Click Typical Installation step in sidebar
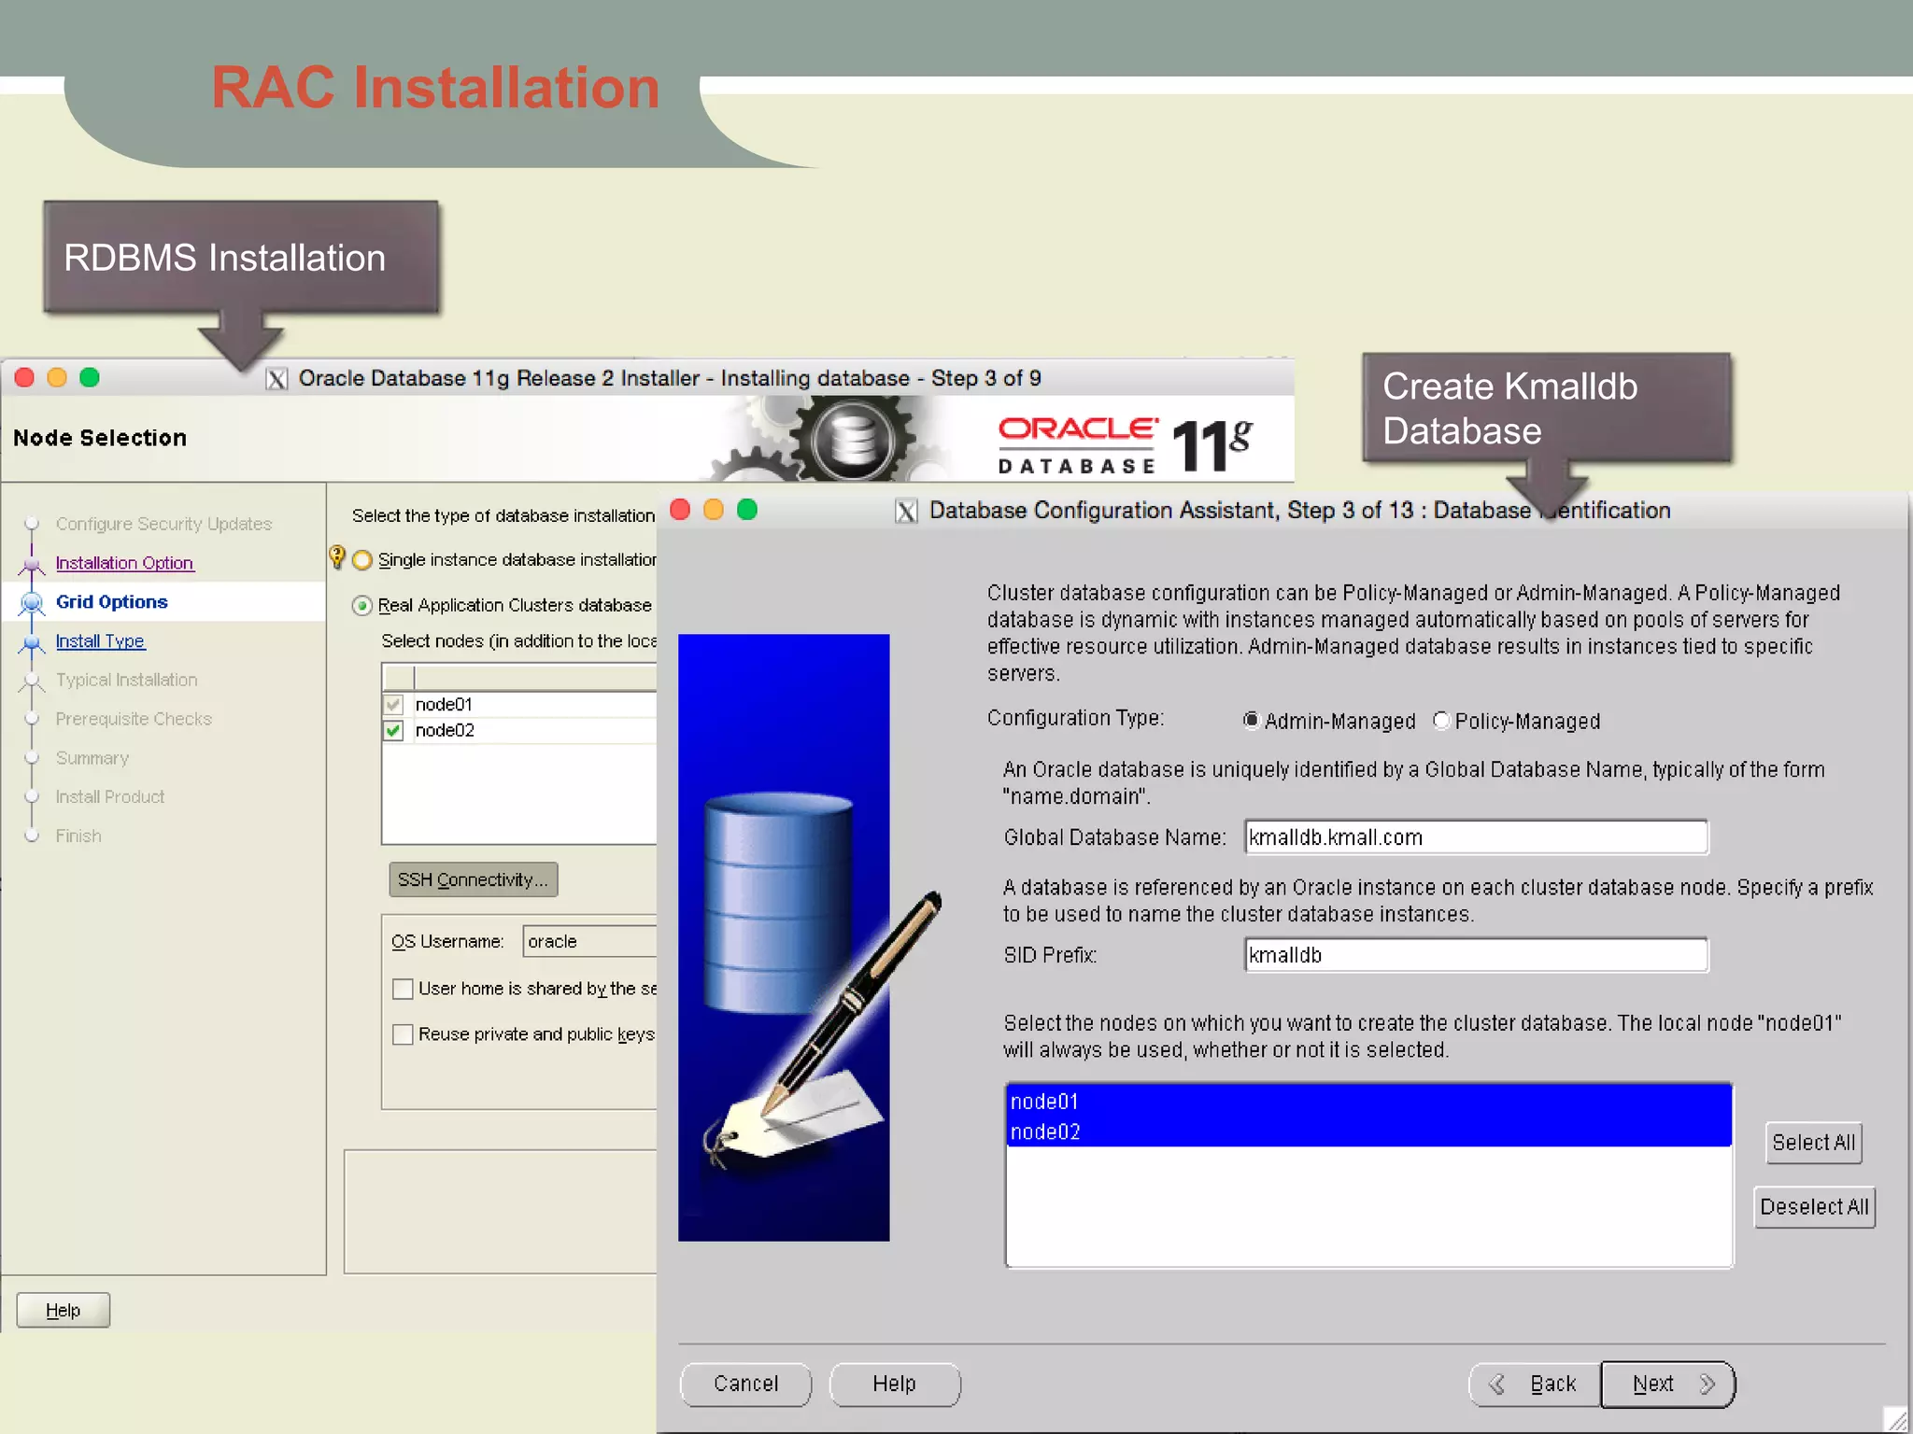 pos(126,680)
